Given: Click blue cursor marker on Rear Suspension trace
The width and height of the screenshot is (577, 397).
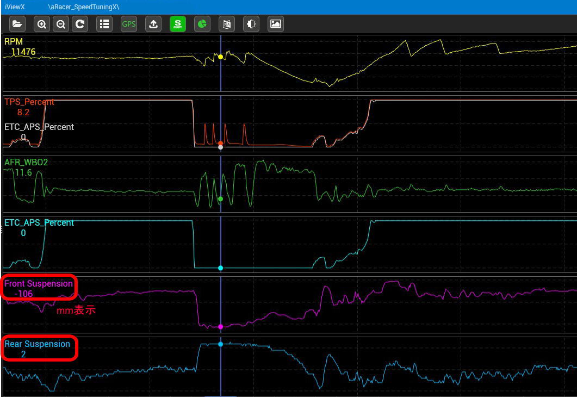Looking at the screenshot, I should 220,344.
